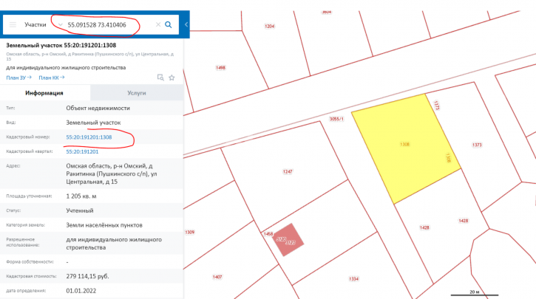
Task: Click the red building marker on map
Action: pos(286,241)
